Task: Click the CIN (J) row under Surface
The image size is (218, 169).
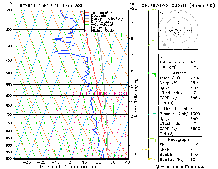Action: [x=180, y=103]
